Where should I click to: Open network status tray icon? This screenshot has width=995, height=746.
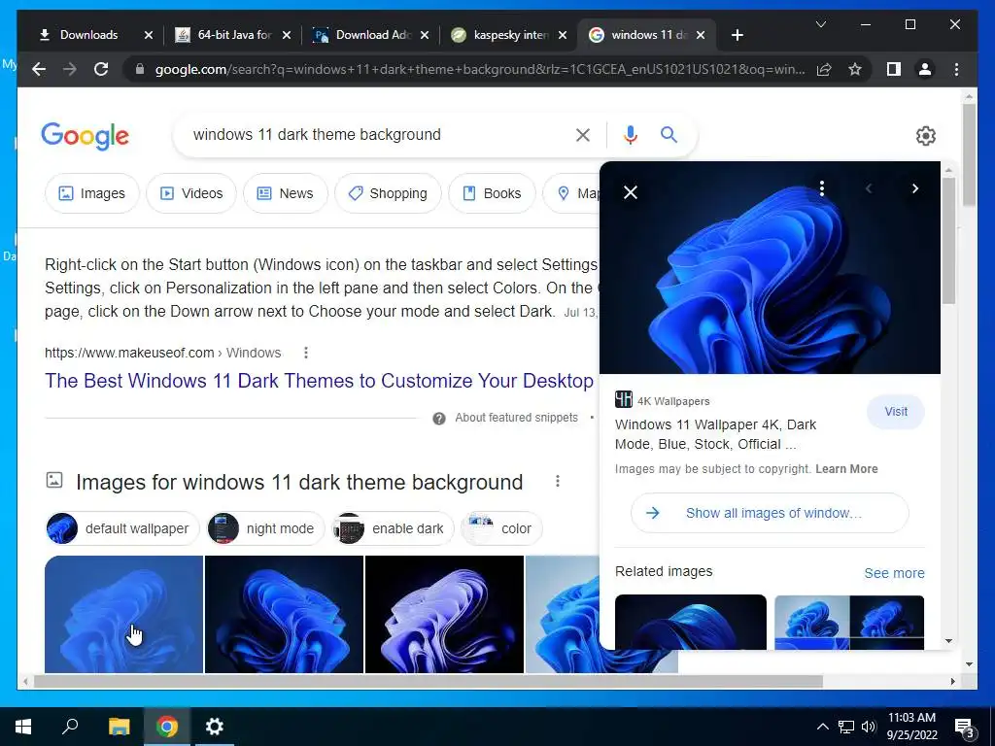pos(846,727)
